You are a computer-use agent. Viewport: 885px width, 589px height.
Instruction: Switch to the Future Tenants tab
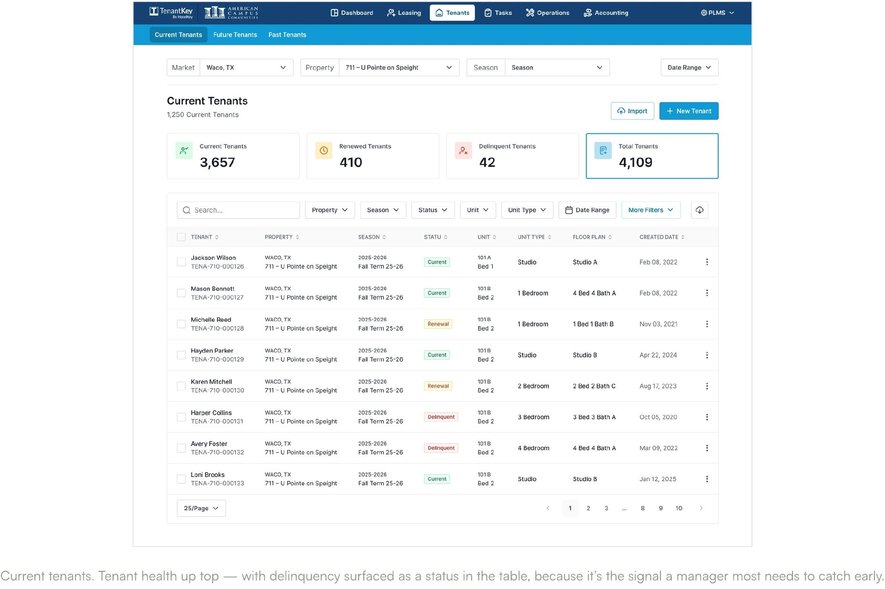pos(235,35)
